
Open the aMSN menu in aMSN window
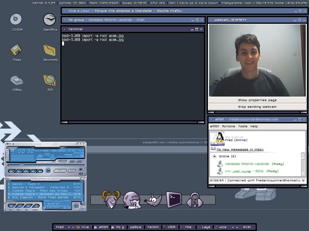click(215, 126)
